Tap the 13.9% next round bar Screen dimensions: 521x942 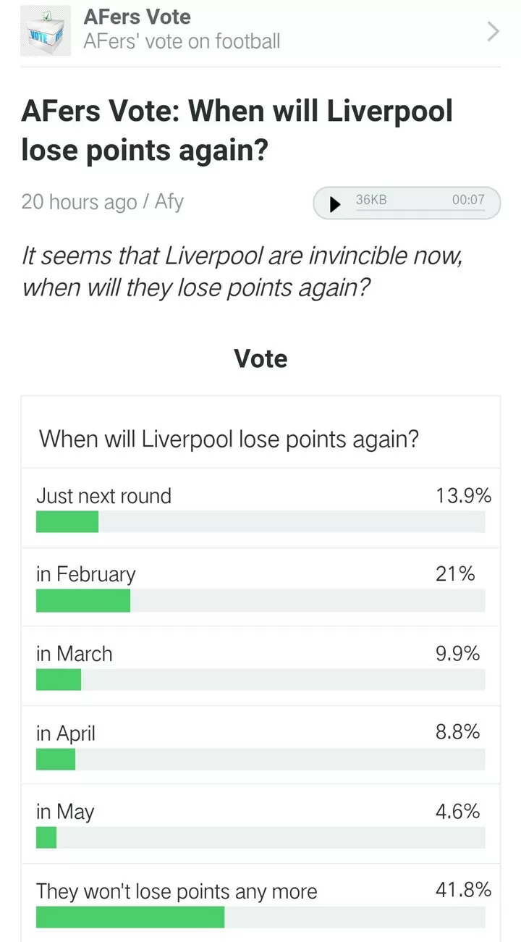coord(260,521)
